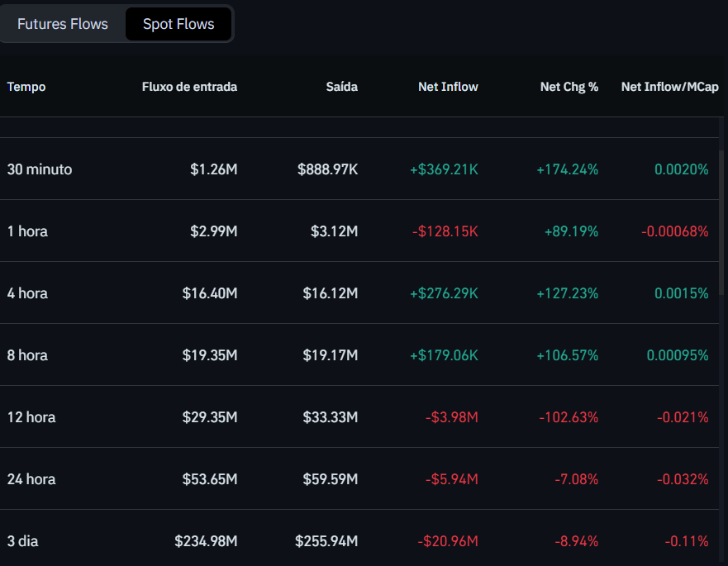
Task: Click the Net Chg % header
Action: tap(569, 87)
